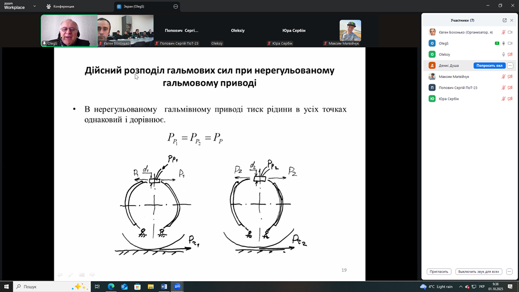Launch Microsoft Edge from the taskbar

111,286
